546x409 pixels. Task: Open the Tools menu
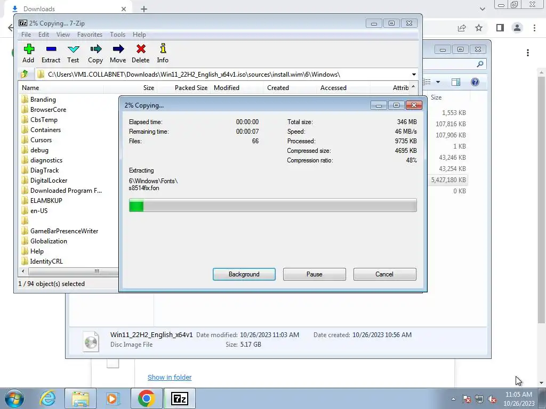pos(117,35)
